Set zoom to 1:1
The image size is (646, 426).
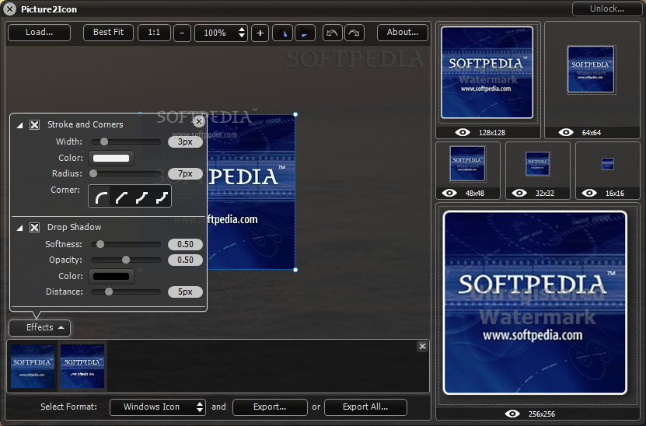click(154, 33)
